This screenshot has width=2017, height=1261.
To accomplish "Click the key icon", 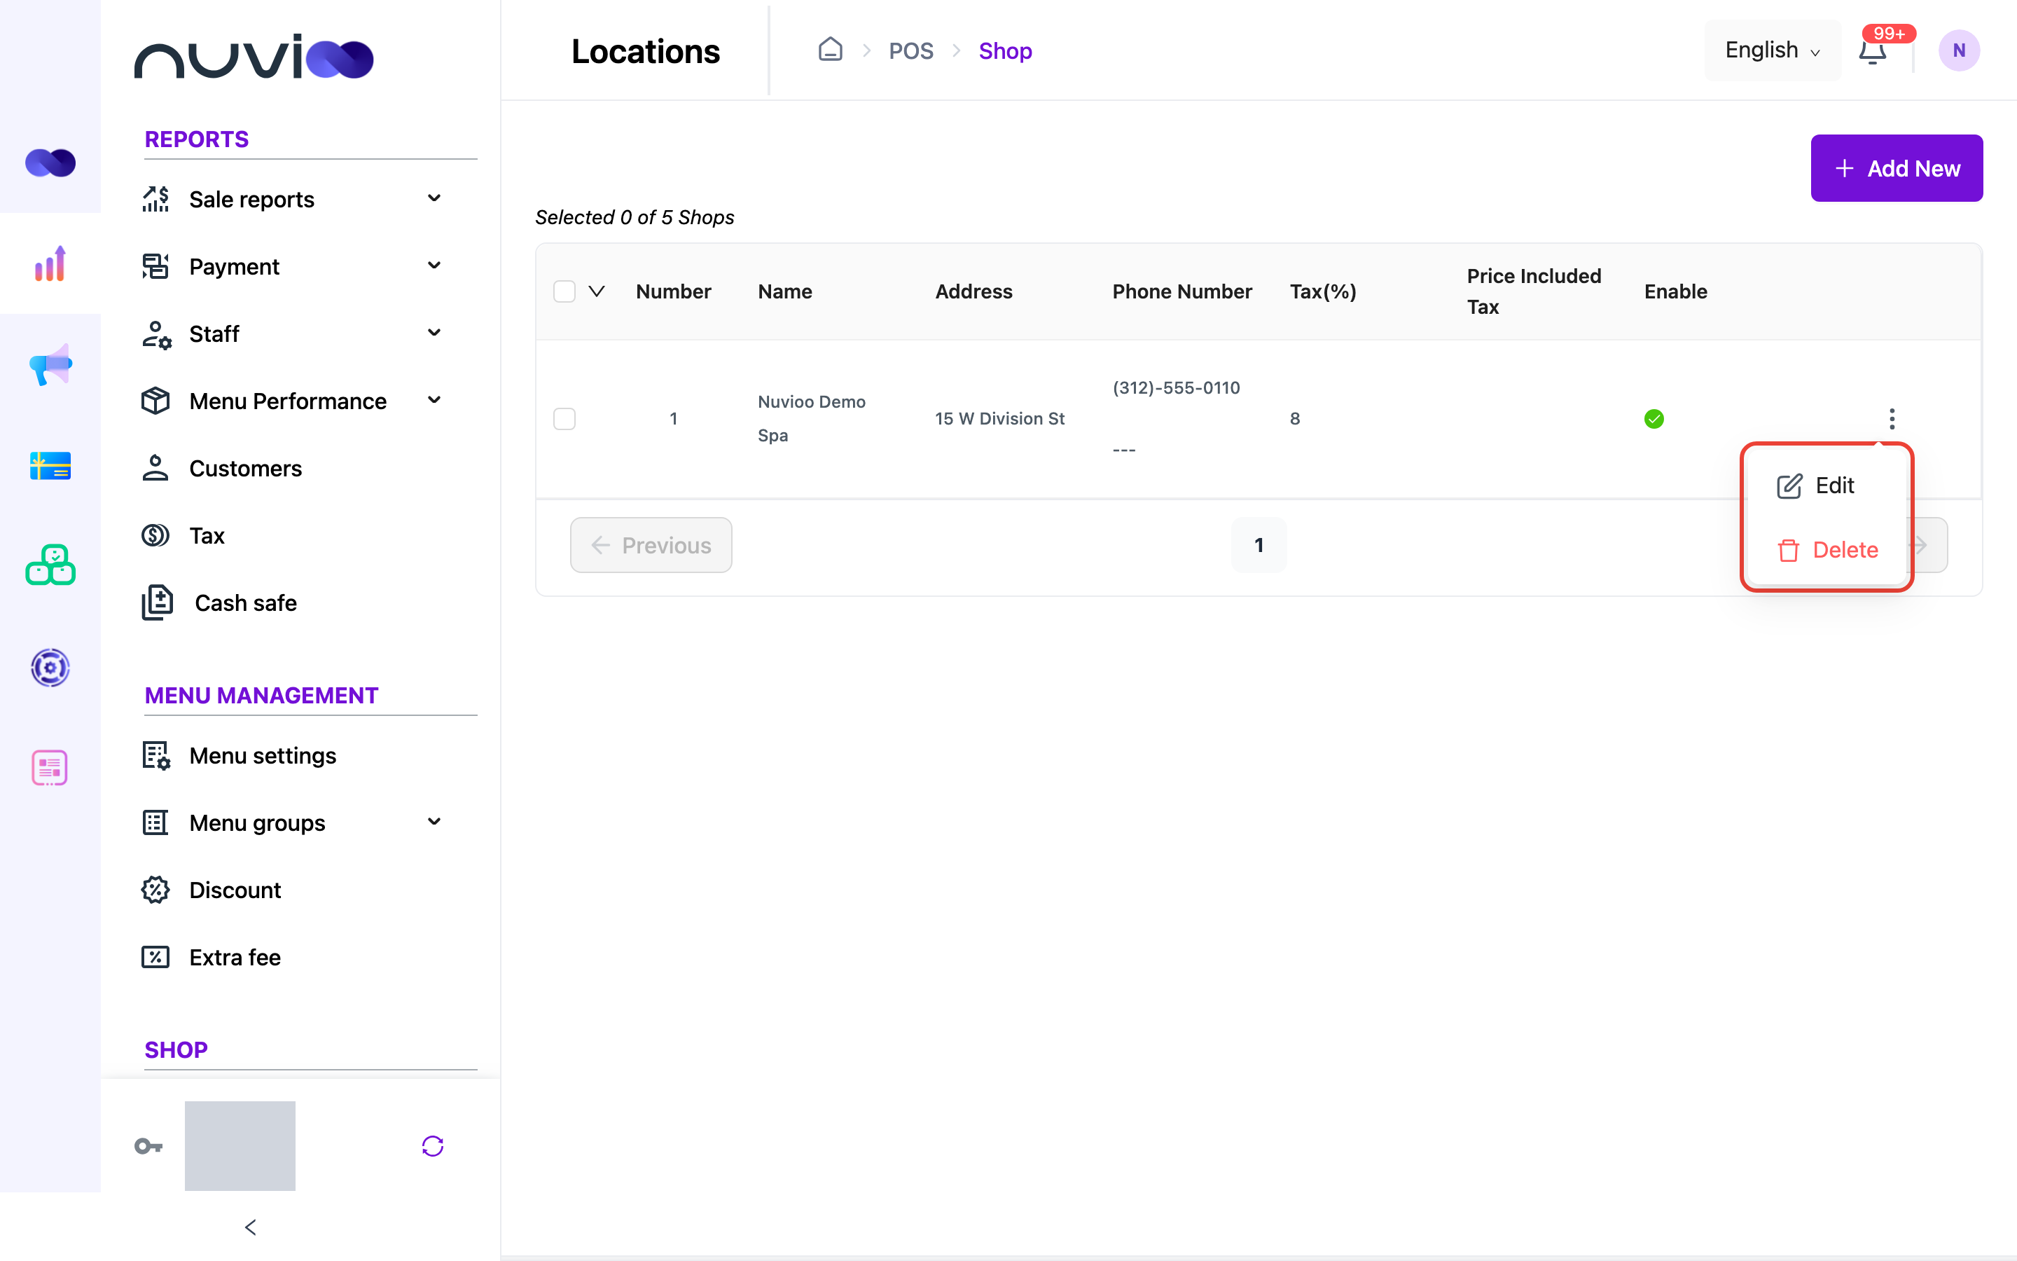I will pyautogui.click(x=148, y=1146).
